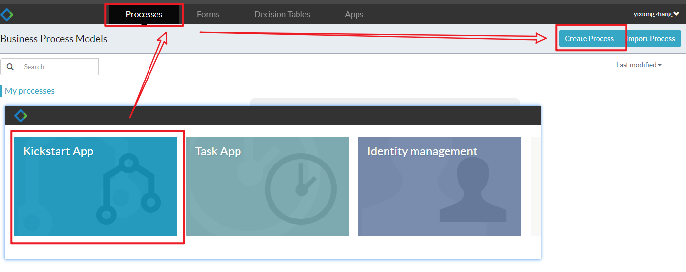This screenshot has height=272, width=686.
Task: Expand the yixiong.zhang user menu
Action: click(656, 14)
